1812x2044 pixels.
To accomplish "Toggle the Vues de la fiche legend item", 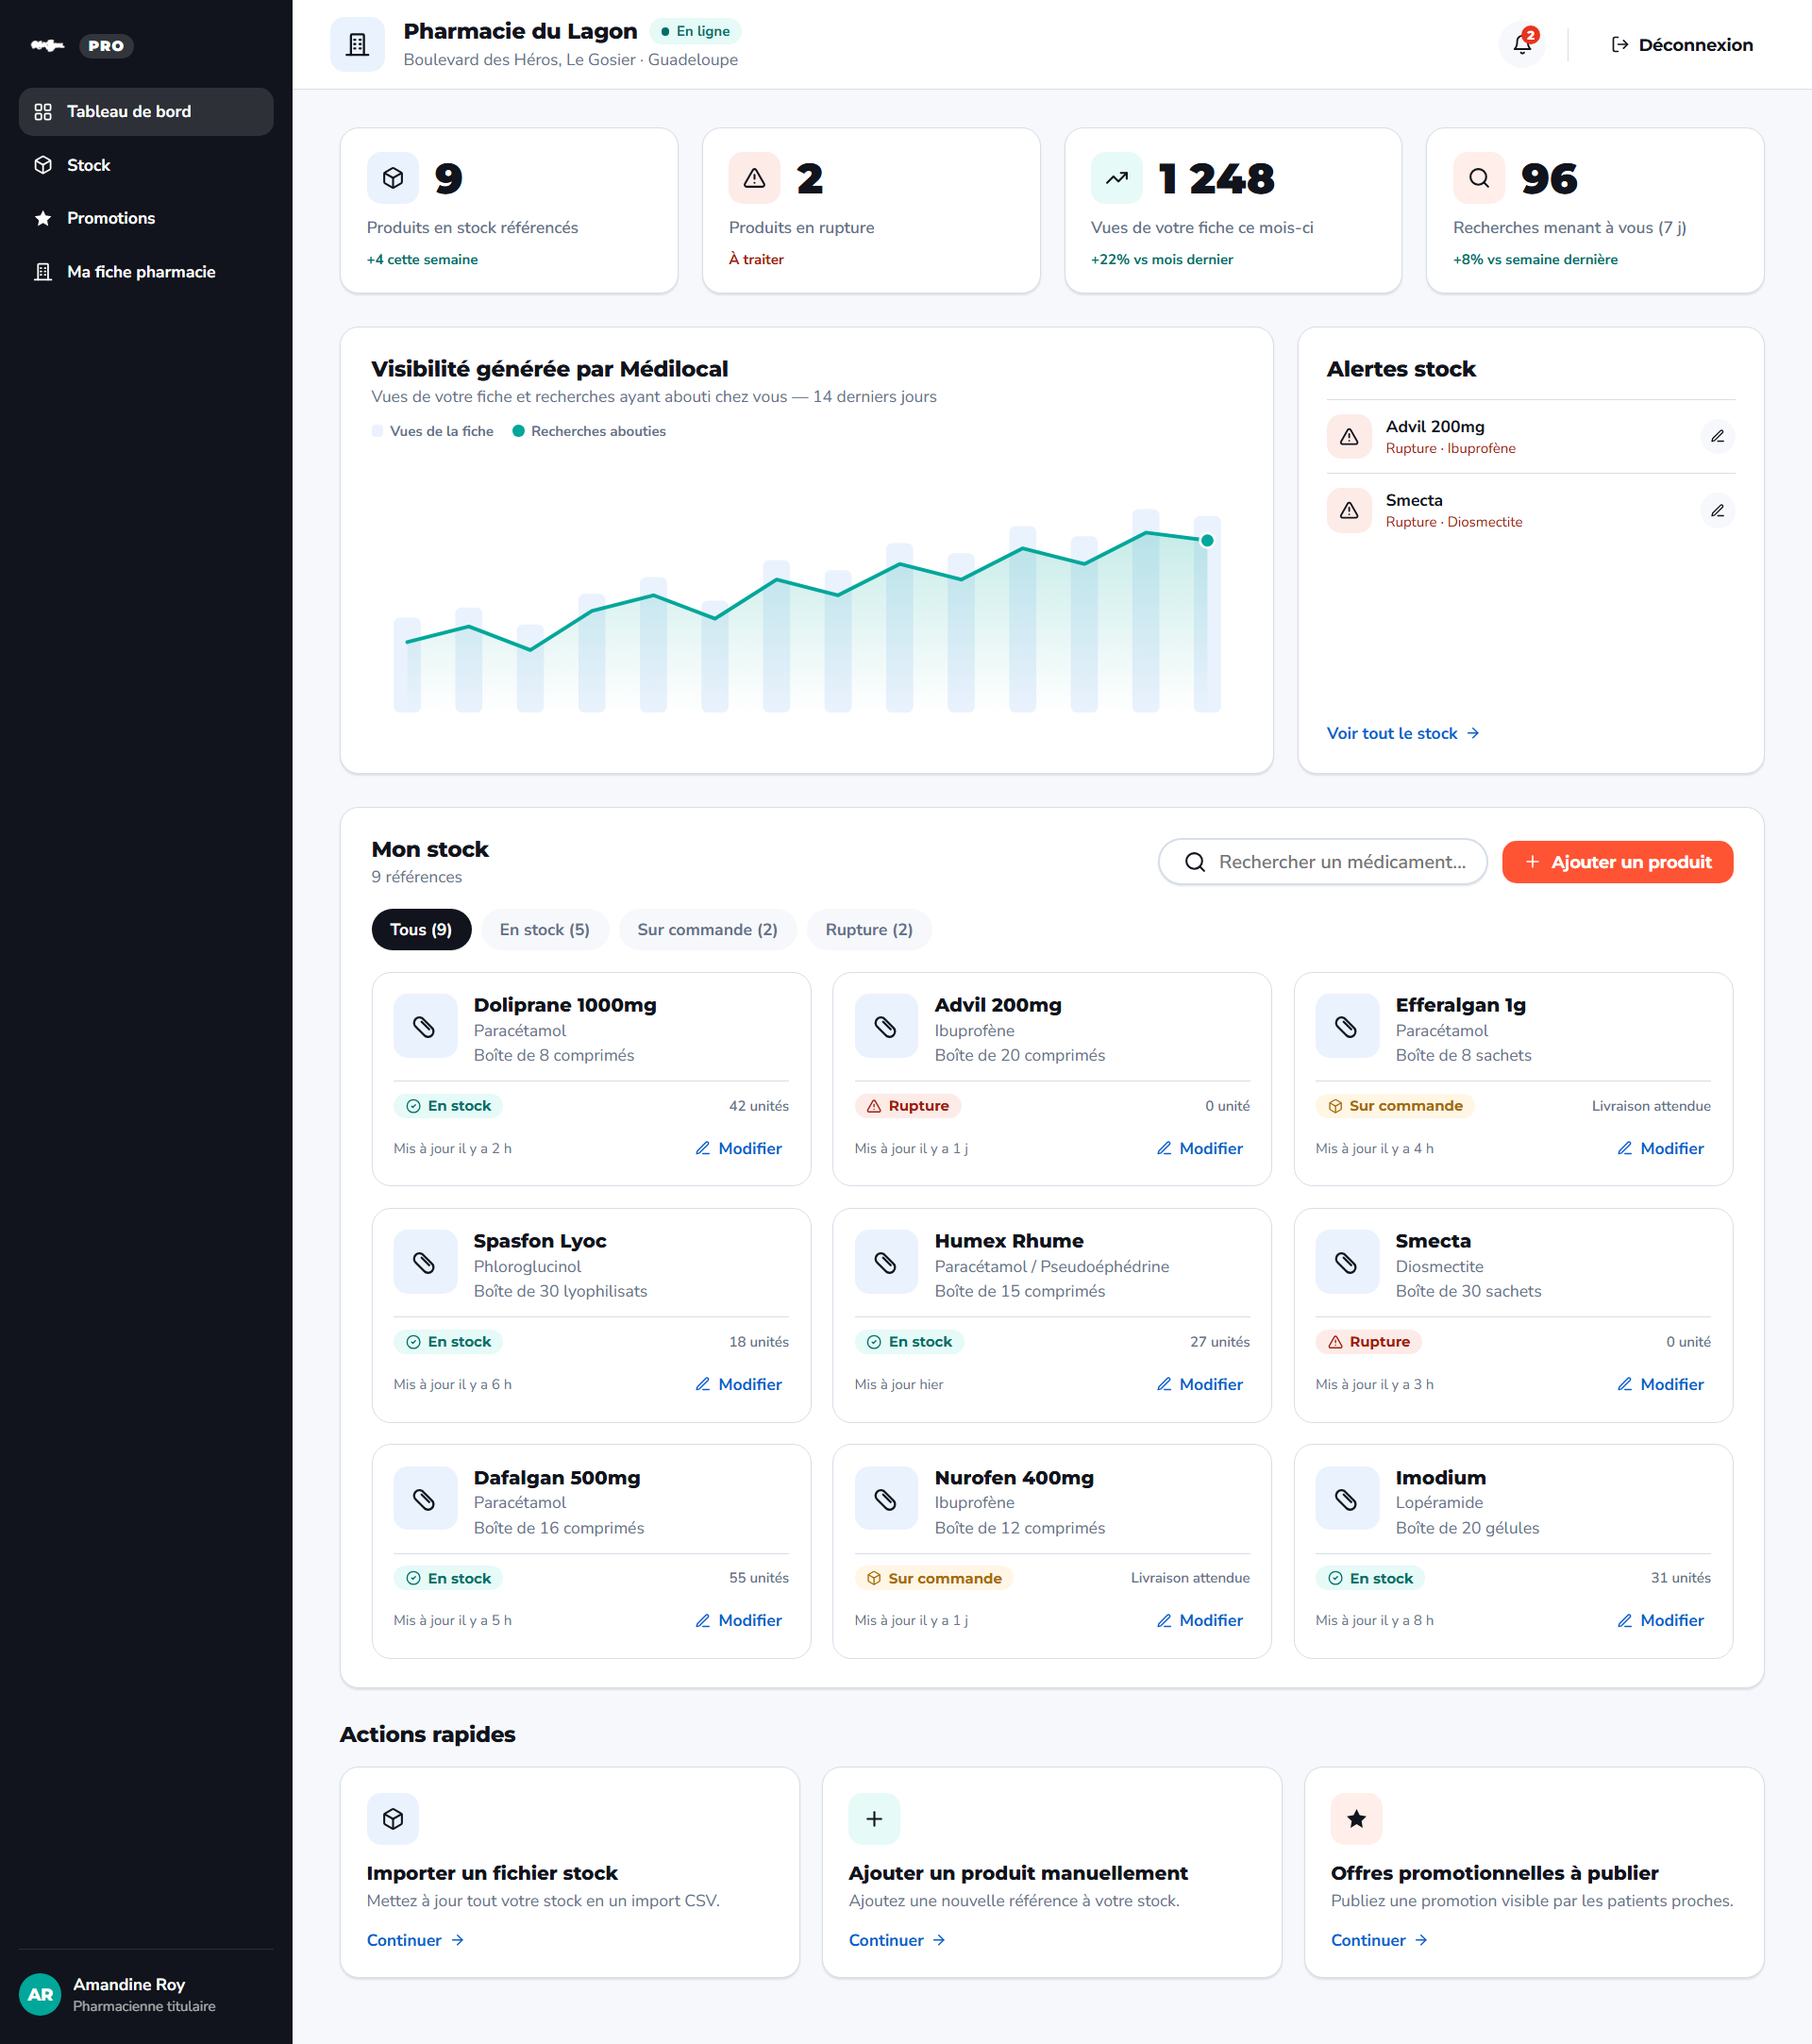I will (432, 431).
